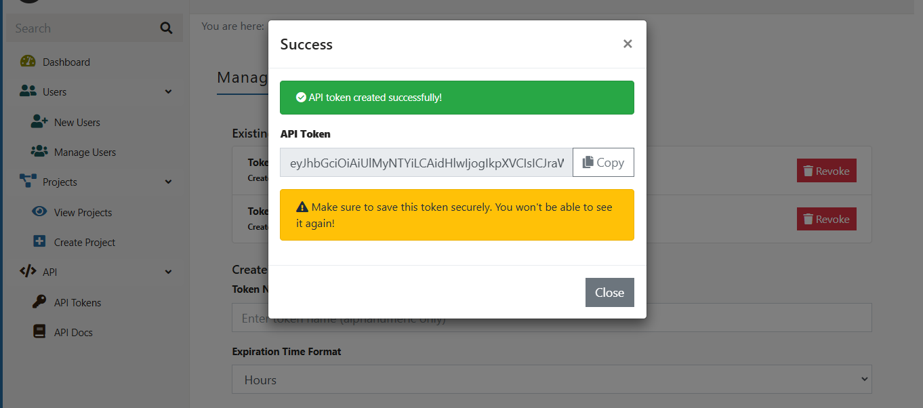Click the Projects diagram icon
923x408 pixels.
28,182
